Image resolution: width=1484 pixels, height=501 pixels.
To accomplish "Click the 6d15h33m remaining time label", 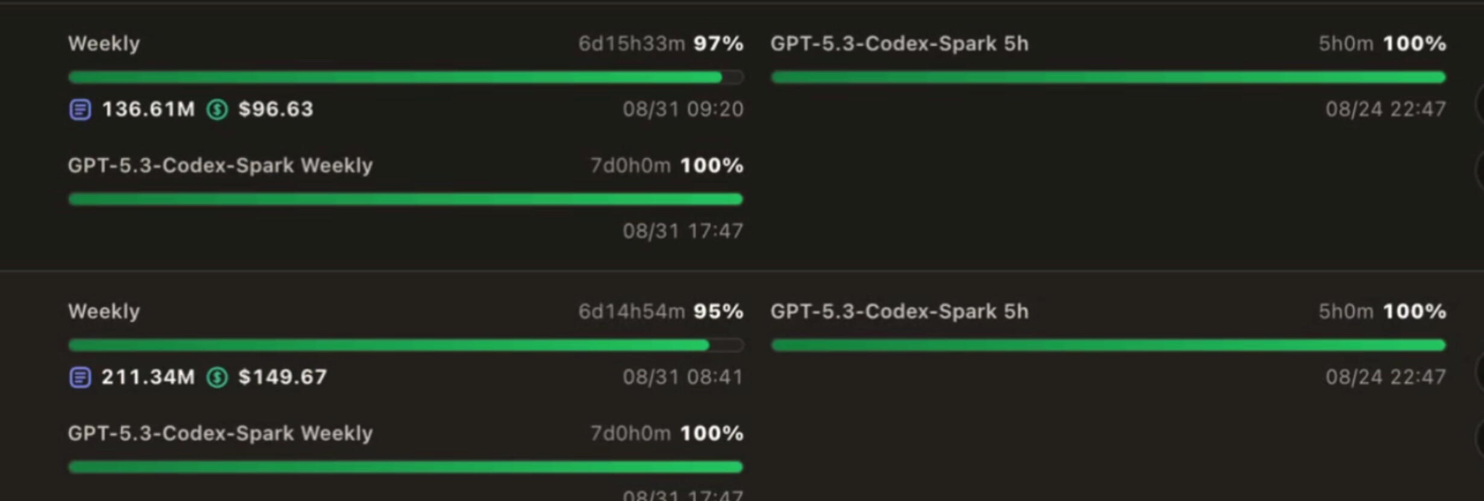I will [632, 43].
